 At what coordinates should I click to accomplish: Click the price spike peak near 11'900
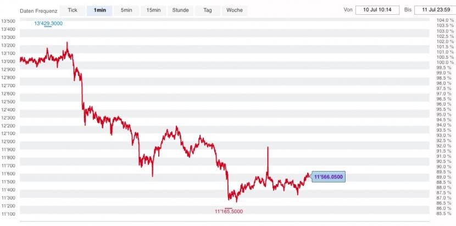tap(268, 148)
